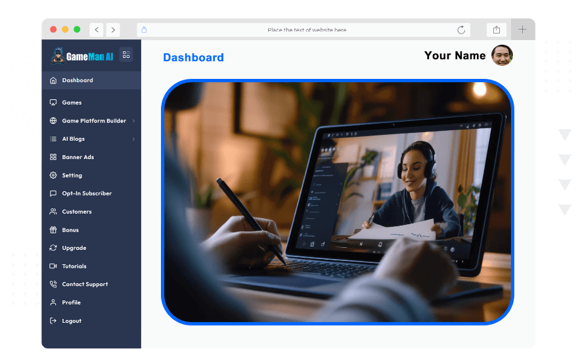Viewport: 582px width, 357px height.
Task: Click the Games monitor icon in sidebar
Action: 53,103
